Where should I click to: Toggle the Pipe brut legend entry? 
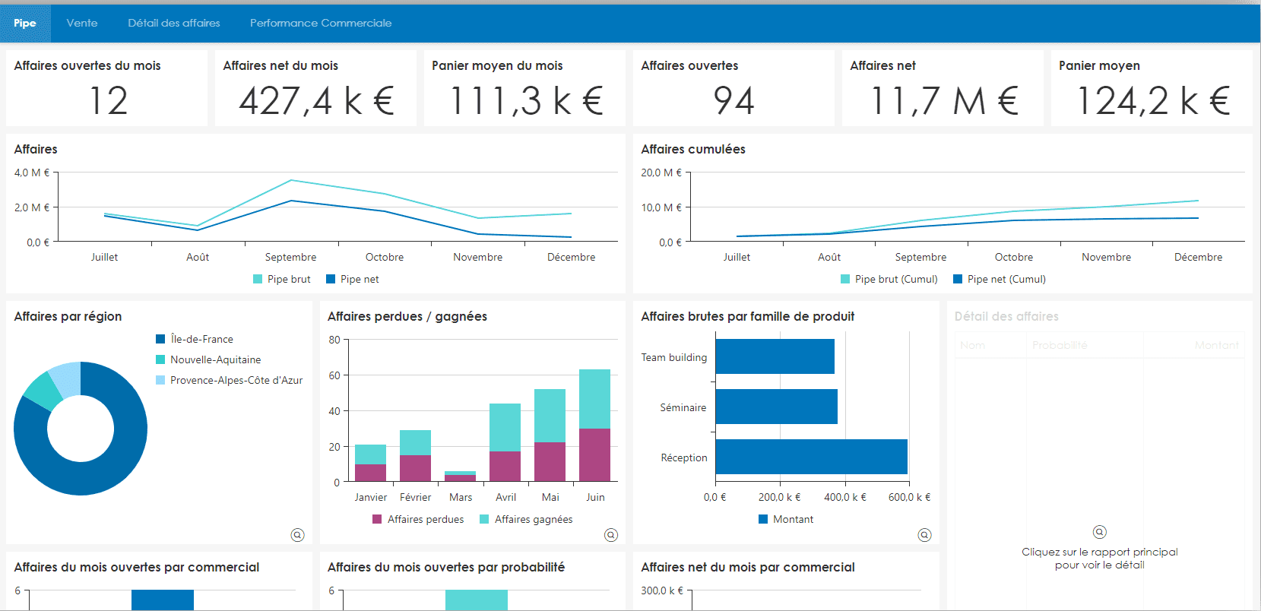tap(282, 279)
